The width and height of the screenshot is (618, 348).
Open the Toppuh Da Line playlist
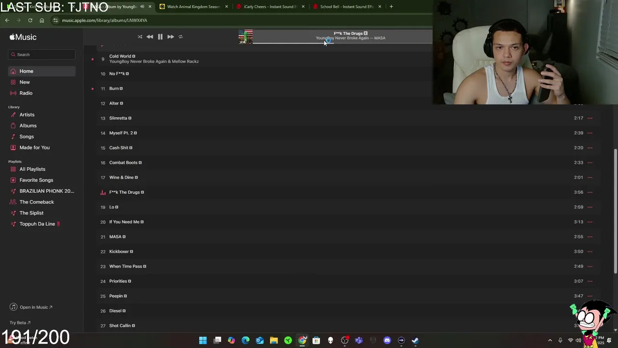[42, 224]
